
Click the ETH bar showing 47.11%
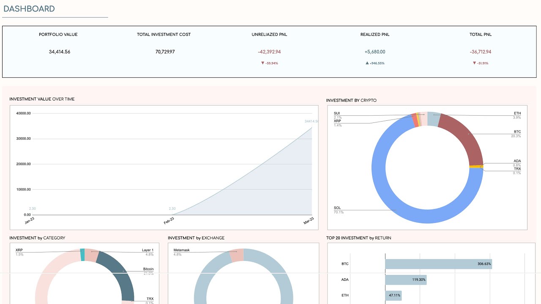click(393, 296)
